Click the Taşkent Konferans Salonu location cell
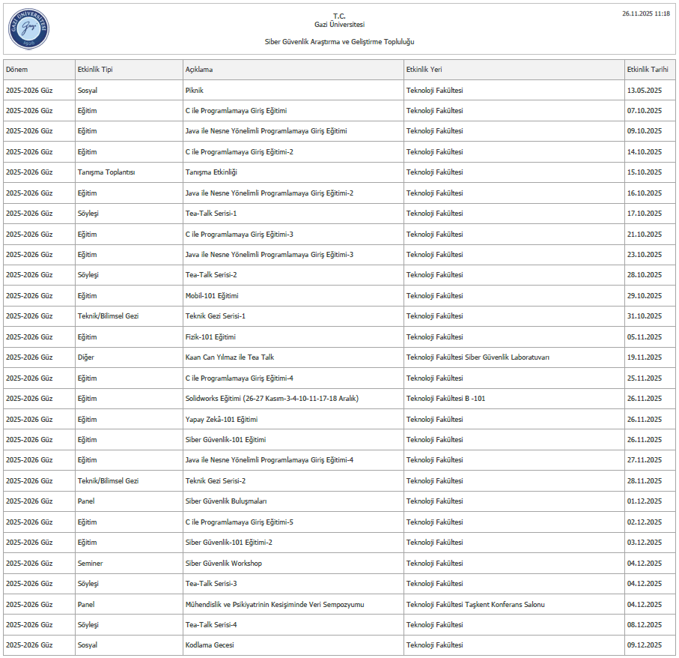The image size is (679, 658). (x=475, y=604)
